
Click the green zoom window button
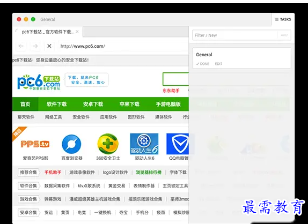pos(33,19)
